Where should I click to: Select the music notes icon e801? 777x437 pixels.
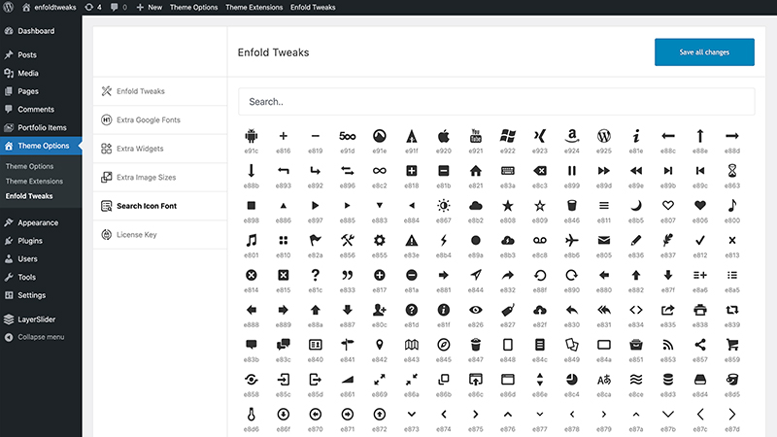tap(252, 240)
